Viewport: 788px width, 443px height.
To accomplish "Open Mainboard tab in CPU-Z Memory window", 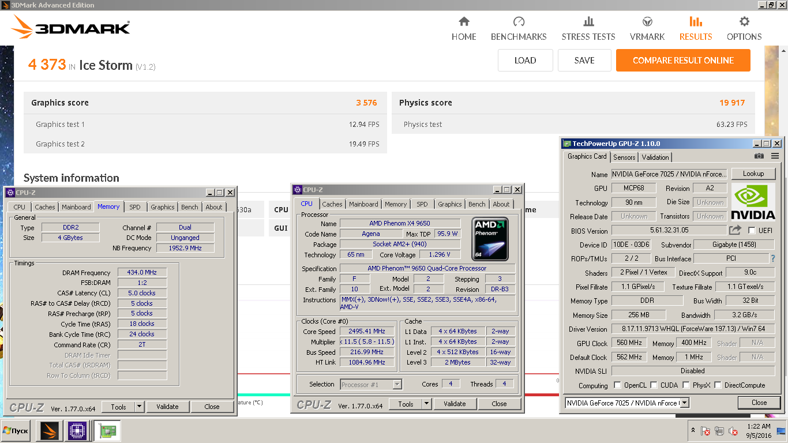I will (x=76, y=207).
